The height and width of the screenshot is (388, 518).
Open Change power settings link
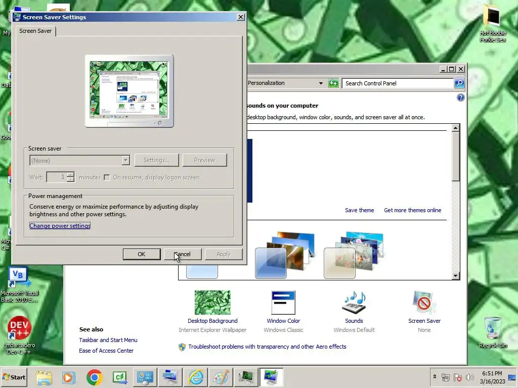click(60, 226)
